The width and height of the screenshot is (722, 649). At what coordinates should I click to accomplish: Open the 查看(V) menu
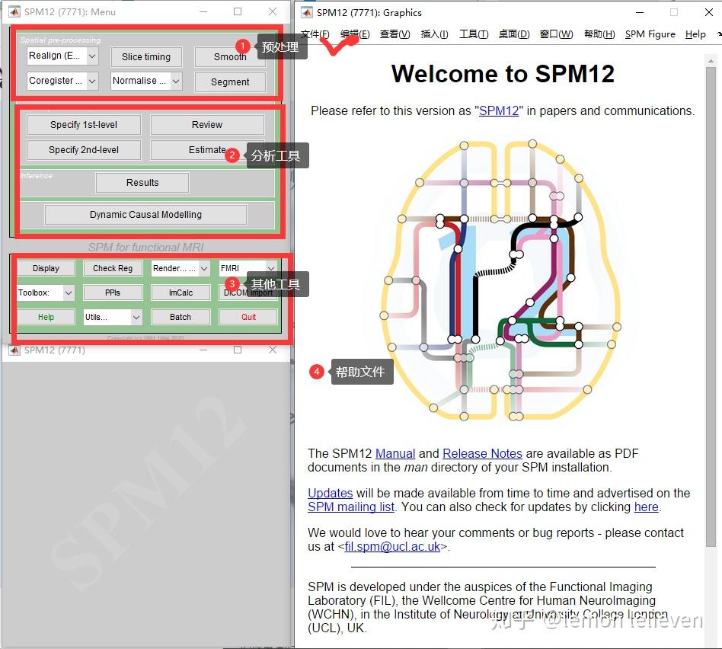coord(395,34)
